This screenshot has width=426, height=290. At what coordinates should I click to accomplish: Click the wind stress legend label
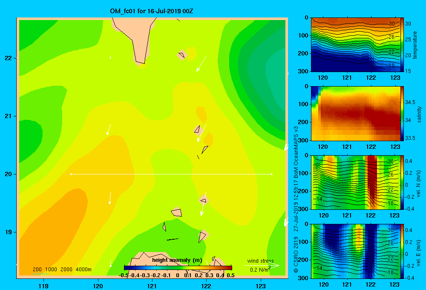[260, 261]
